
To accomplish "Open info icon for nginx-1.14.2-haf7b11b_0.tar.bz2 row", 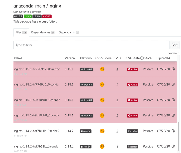I will pos(173,131).
